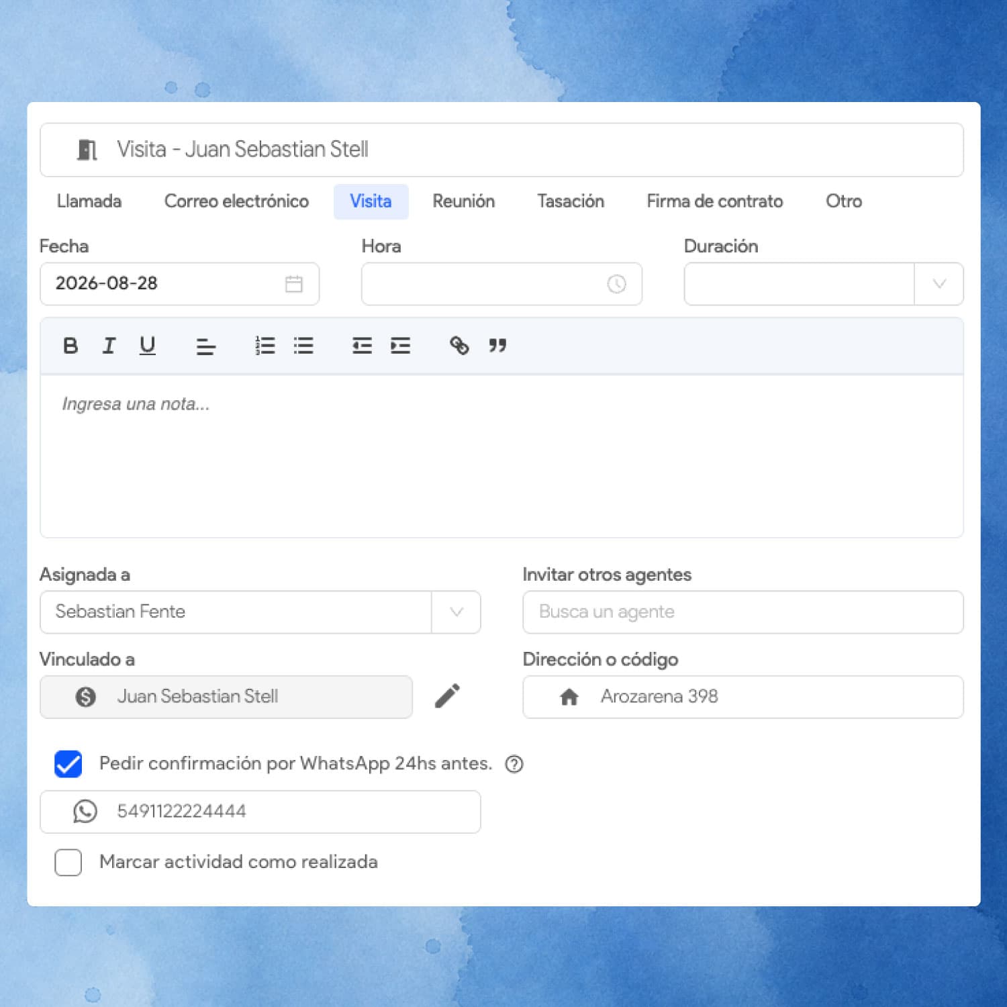Edit the WhatsApp phone number field
This screenshot has height=1007, width=1007.
pyautogui.click(x=260, y=812)
